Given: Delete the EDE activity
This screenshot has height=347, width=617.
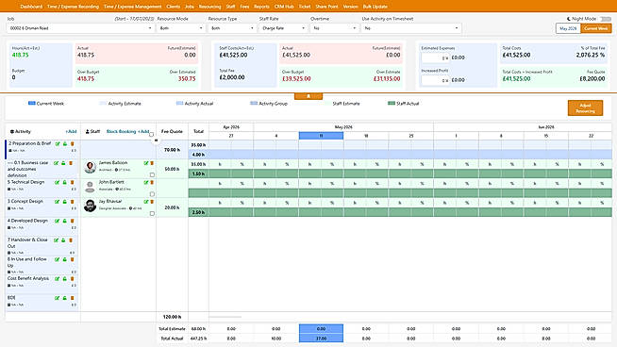Looking at the screenshot, I should point(73,298).
